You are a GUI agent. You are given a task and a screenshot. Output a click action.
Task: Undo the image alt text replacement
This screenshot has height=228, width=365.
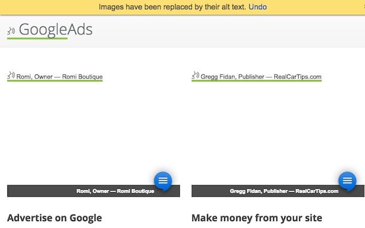click(257, 7)
